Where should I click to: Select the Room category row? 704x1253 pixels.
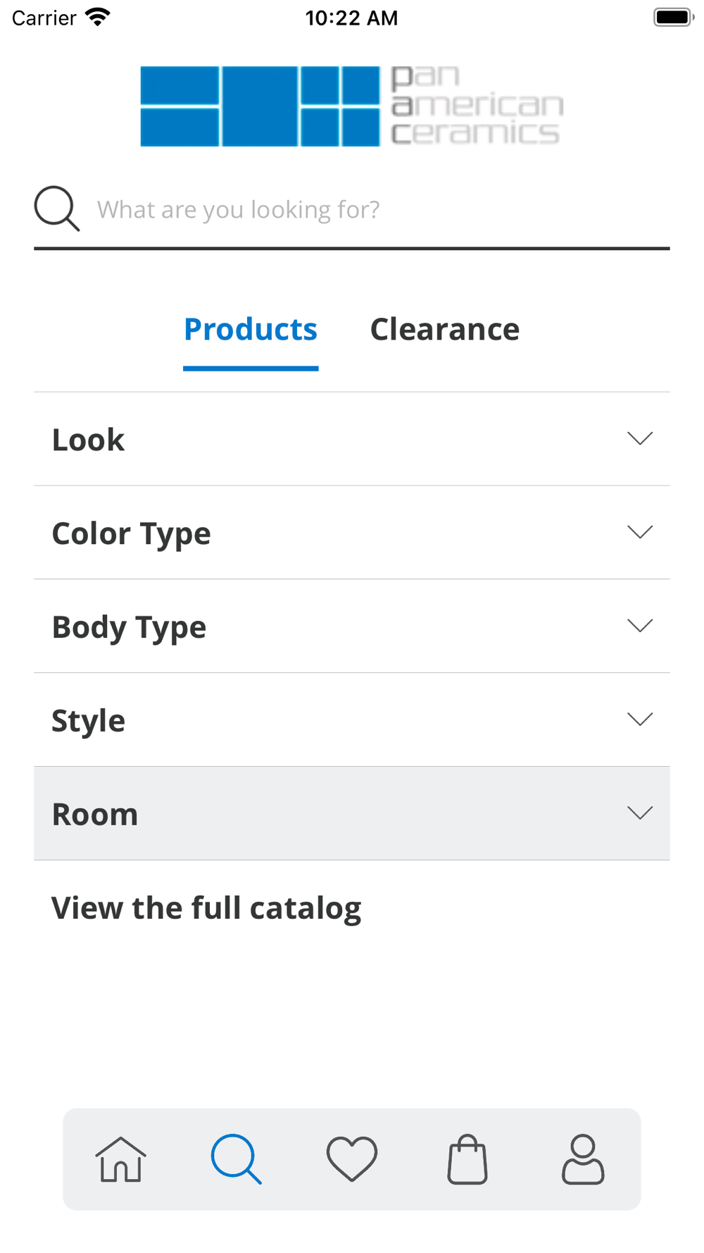352,813
